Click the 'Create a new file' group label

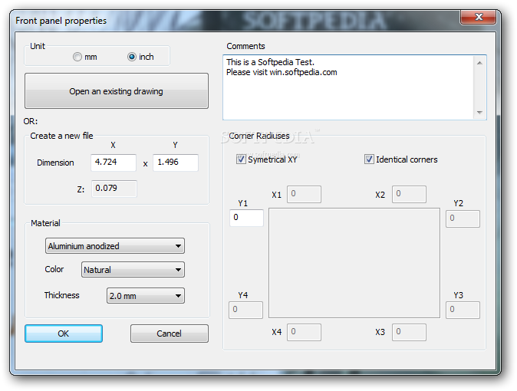(61, 136)
